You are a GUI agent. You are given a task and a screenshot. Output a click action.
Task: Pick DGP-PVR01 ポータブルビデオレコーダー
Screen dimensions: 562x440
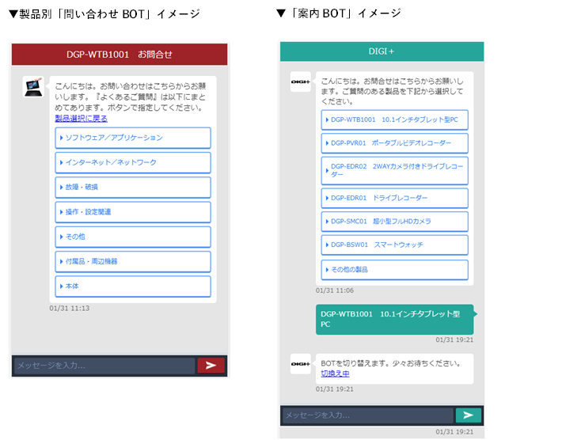click(395, 143)
